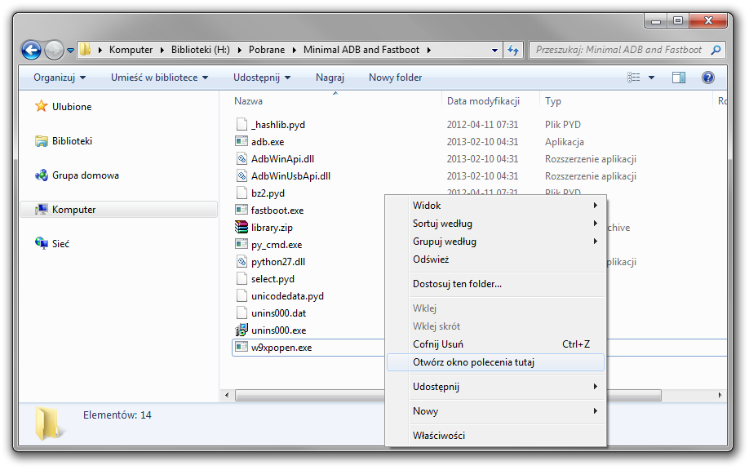This screenshot has width=749, height=470.
Task: Click the Nagraj toolbar button
Action: pyautogui.click(x=330, y=78)
